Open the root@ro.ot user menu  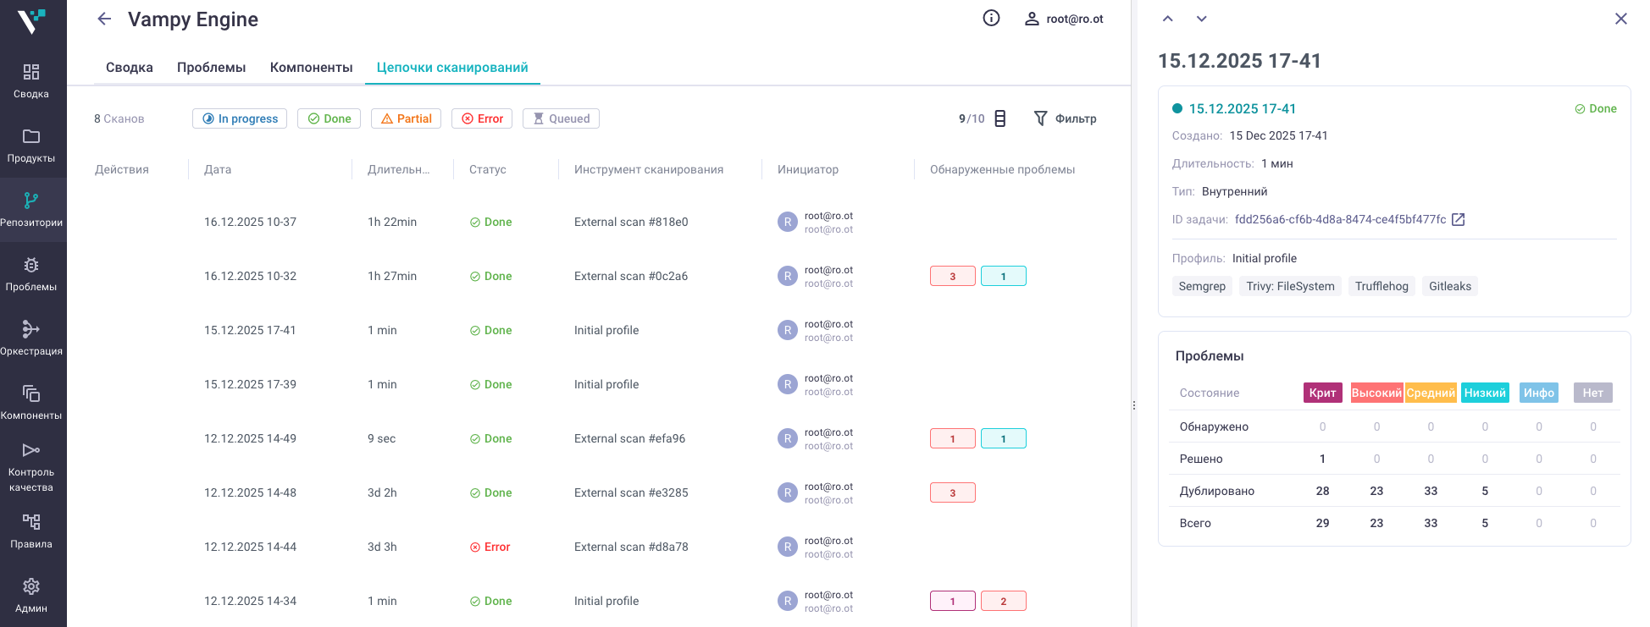(x=1064, y=19)
